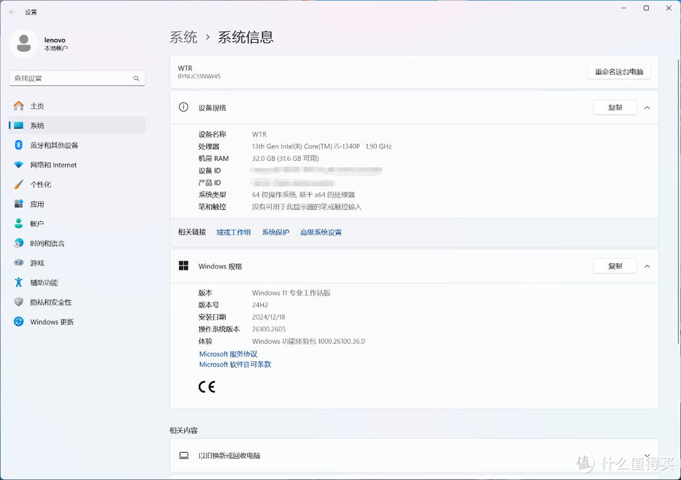Click the 重命名这台电脑 button

click(619, 72)
